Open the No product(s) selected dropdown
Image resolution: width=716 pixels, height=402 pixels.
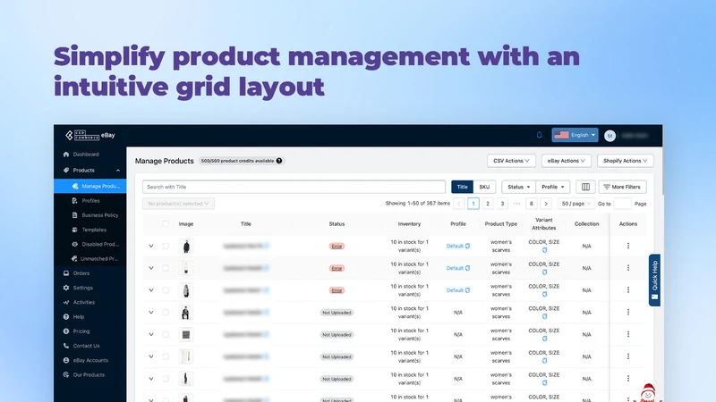coord(178,204)
